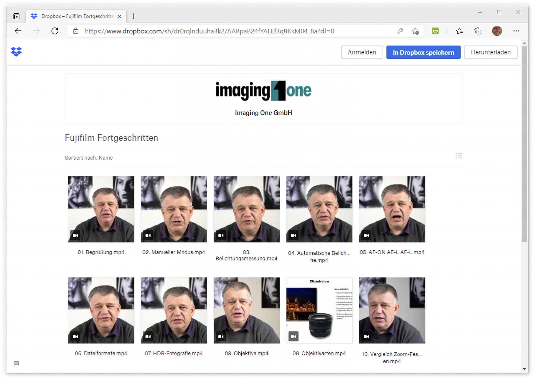Reload the page with refresh icon
The height and width of the screenshot is (379, 534).
[55, 31]
